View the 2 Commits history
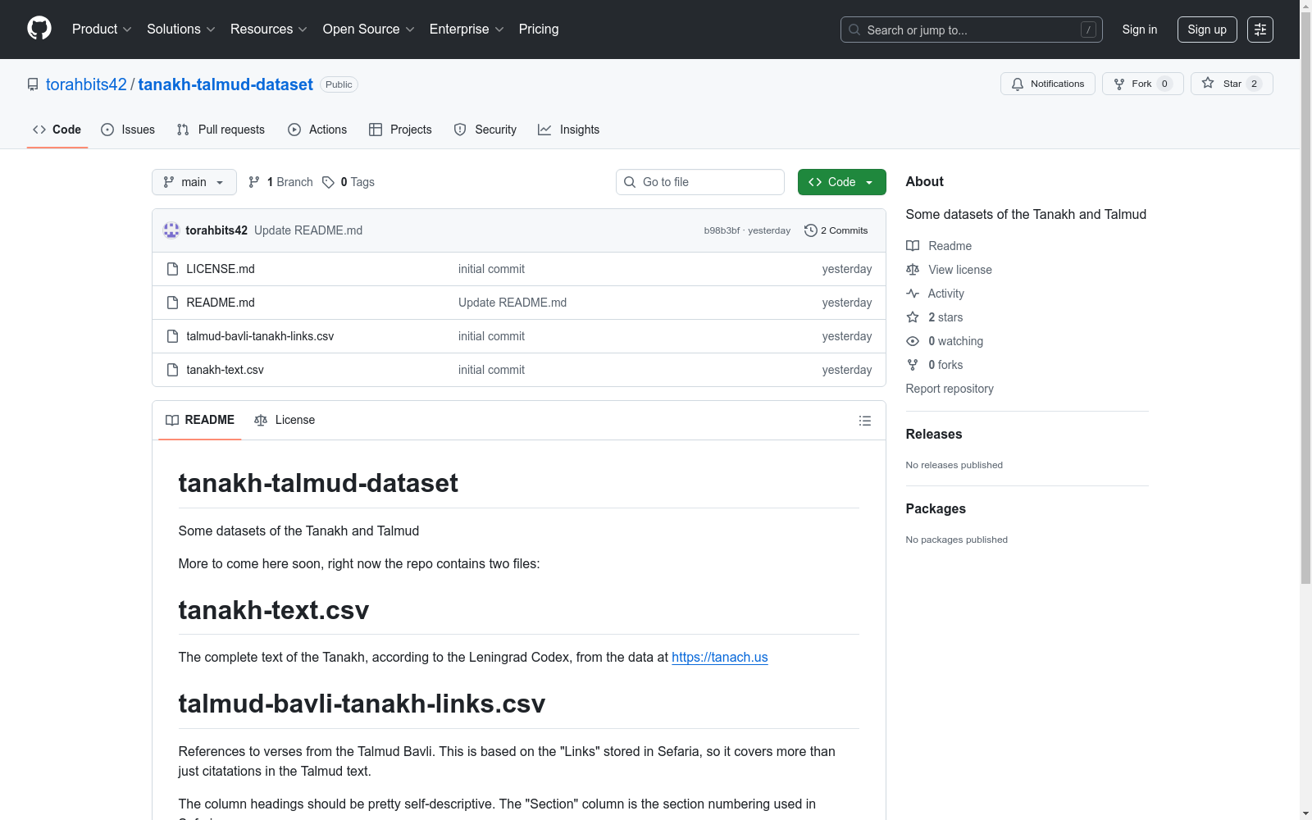The width and height of the screenshot is (1312, 820). [x=836, y=230]
